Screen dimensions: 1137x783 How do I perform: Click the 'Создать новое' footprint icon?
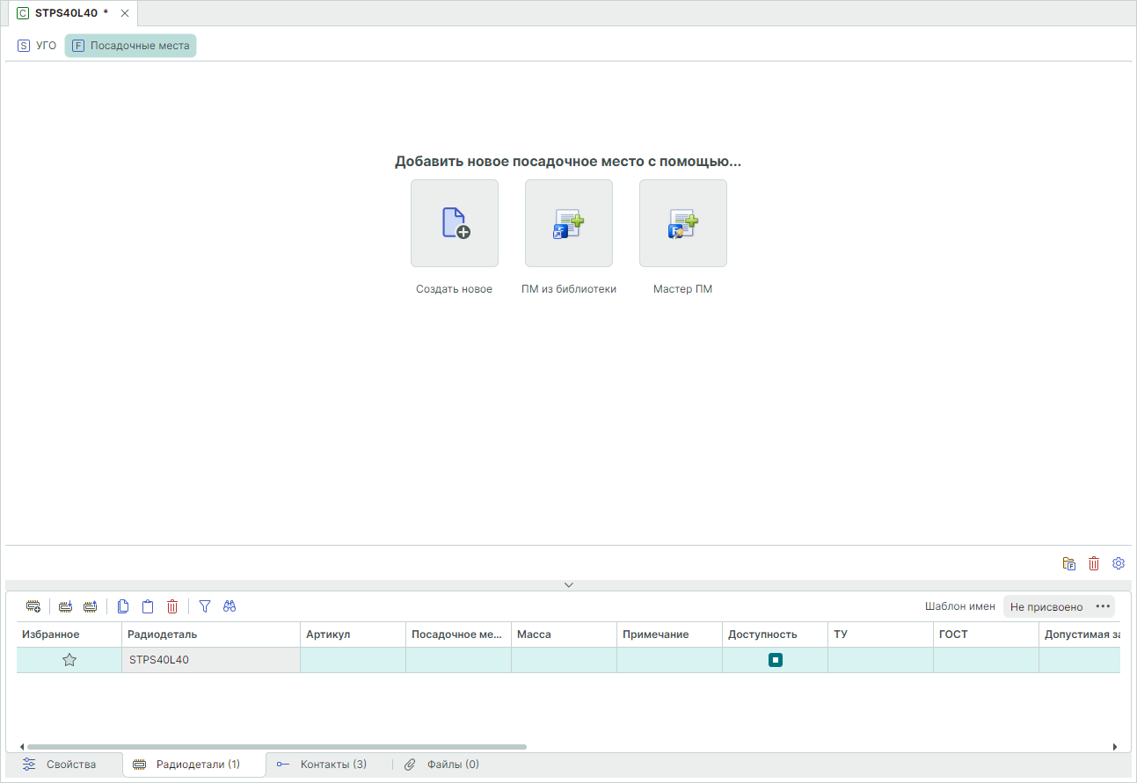coord(455,223)
